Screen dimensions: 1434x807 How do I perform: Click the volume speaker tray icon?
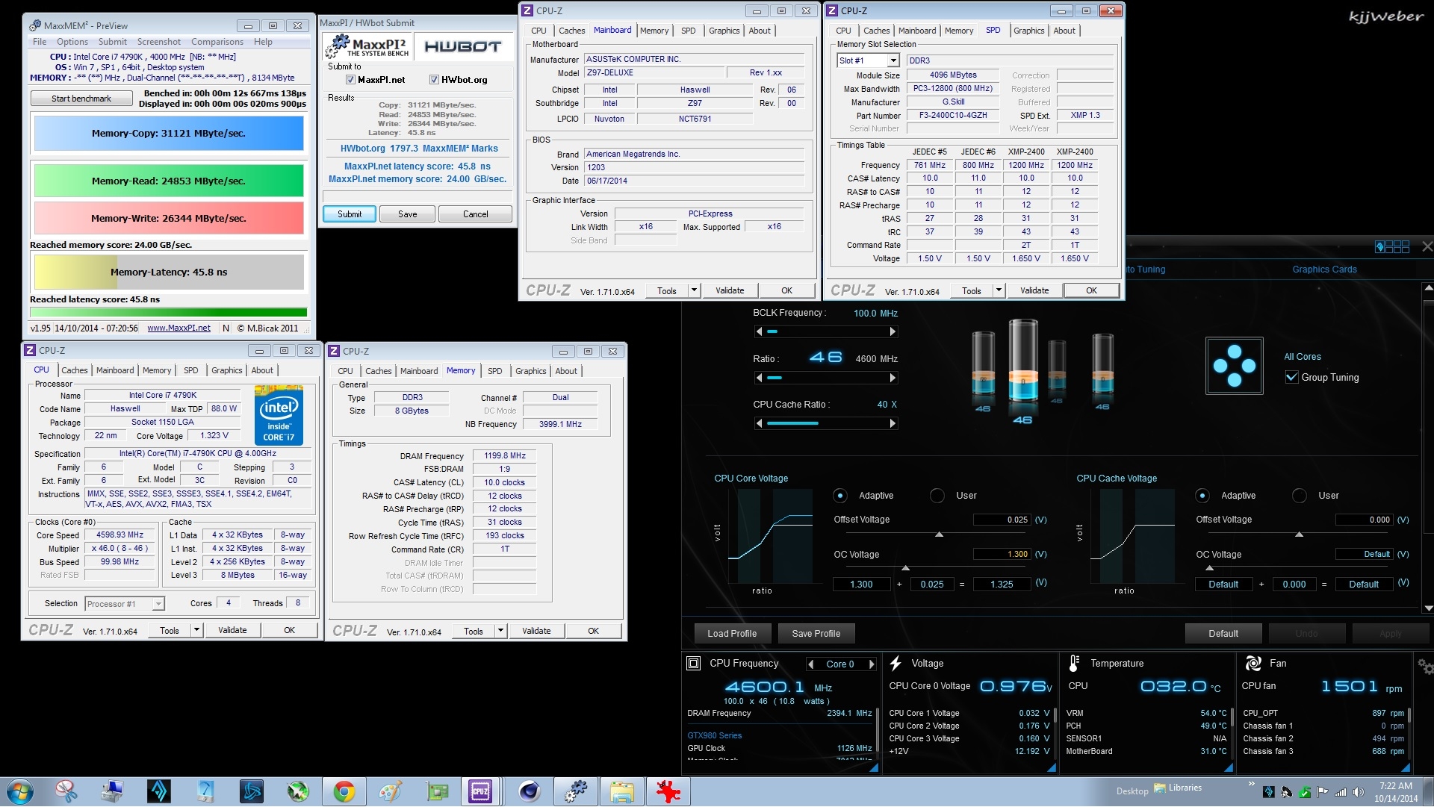click(1358, 792)
